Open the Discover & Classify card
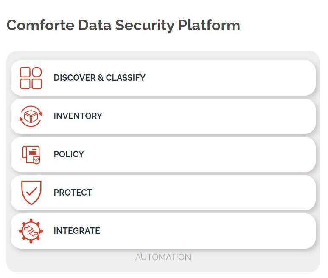The width and height of the screenshot is (328, 278). (x=163, y=78)
